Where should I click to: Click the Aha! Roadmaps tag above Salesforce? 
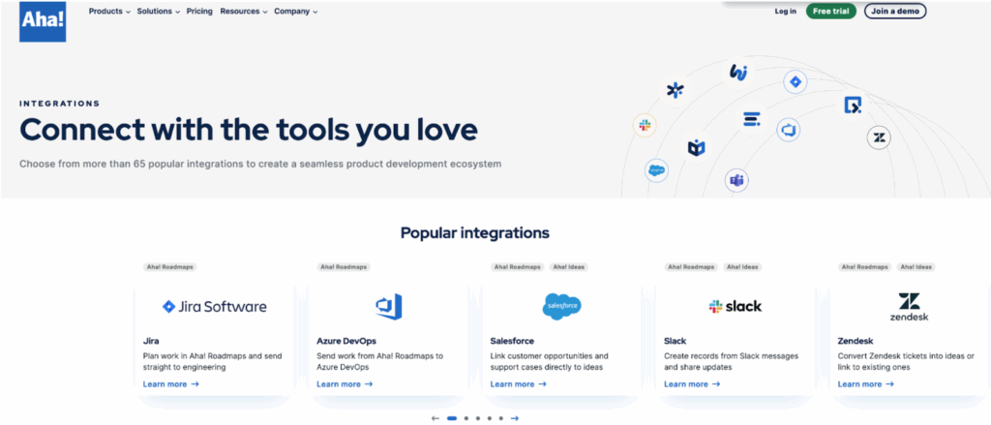[x=518, y=267]
